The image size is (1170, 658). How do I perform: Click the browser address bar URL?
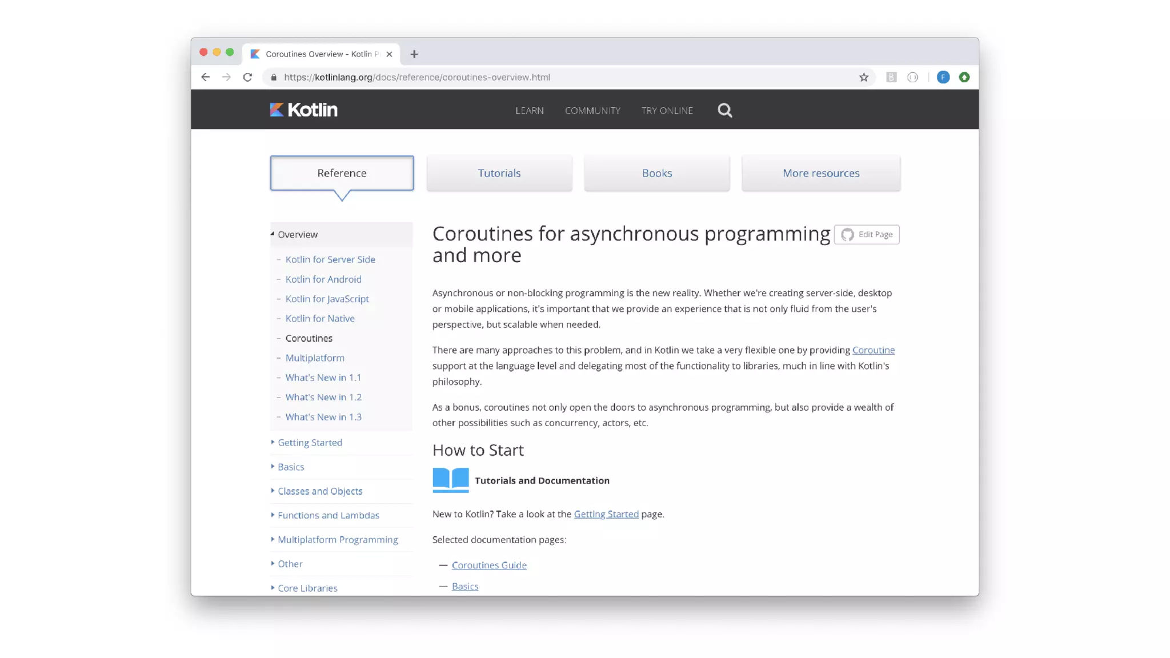[x=417, y=77]
